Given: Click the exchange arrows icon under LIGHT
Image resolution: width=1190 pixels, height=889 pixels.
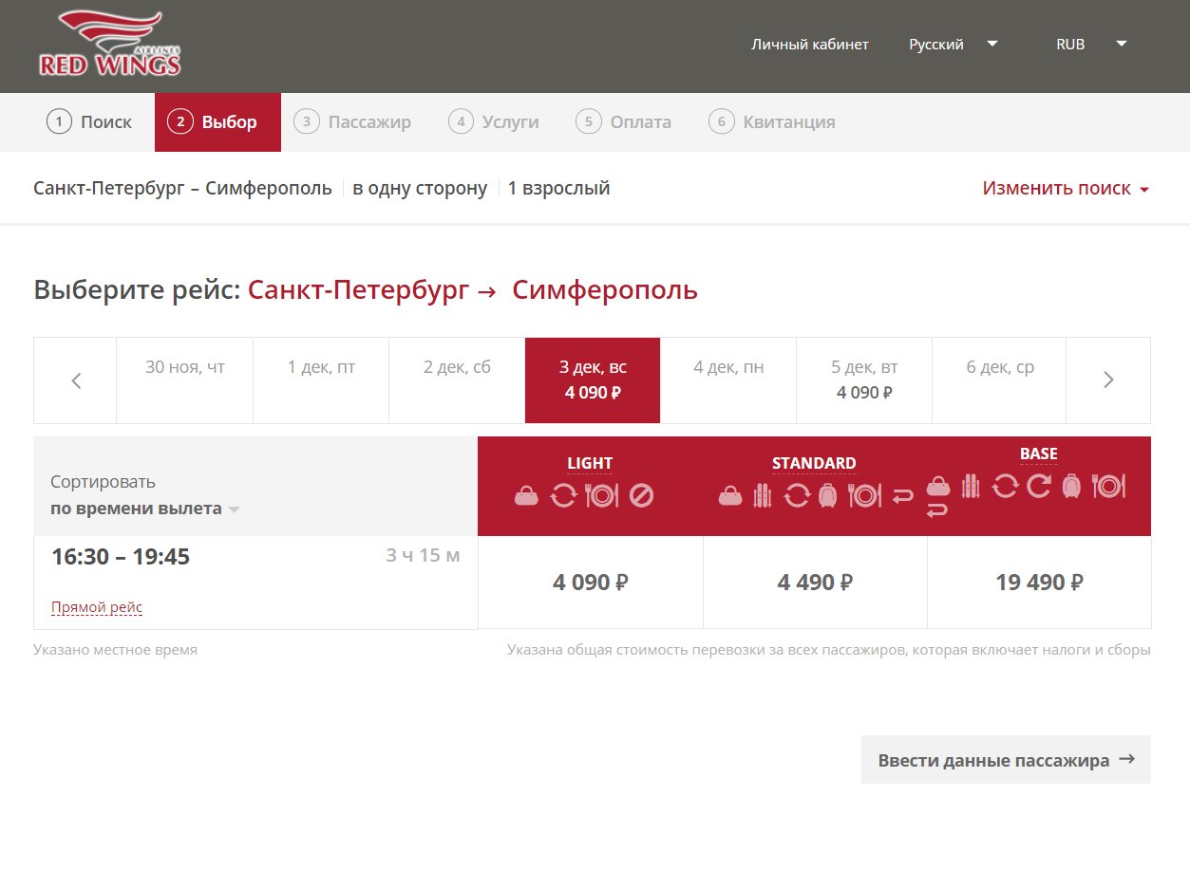Looking at the screenshot, I should (563, 495).
